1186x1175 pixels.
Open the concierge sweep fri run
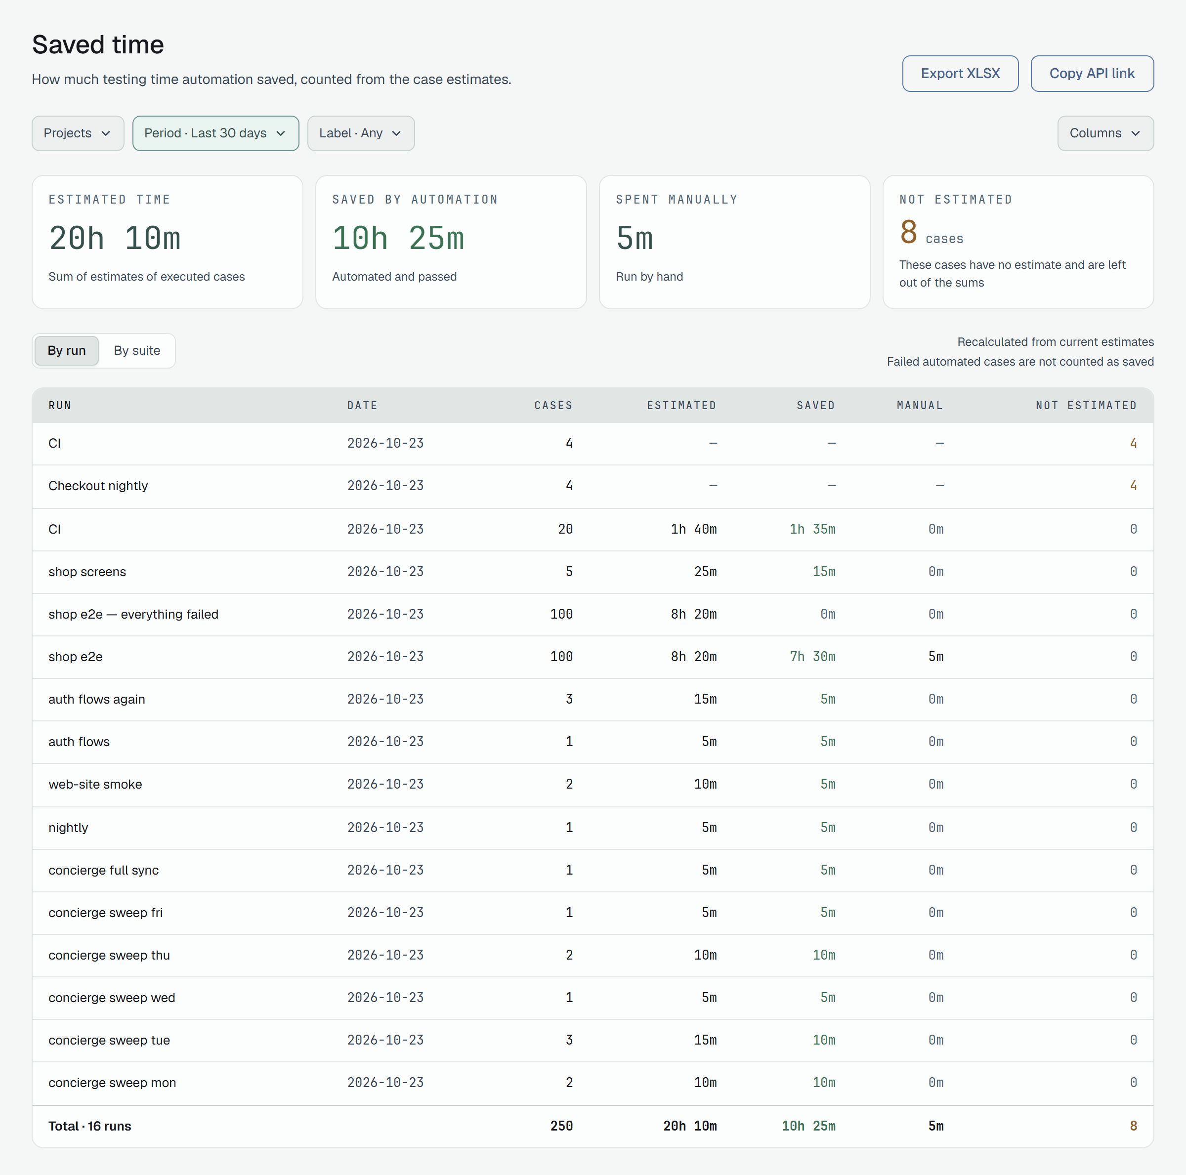593,913
